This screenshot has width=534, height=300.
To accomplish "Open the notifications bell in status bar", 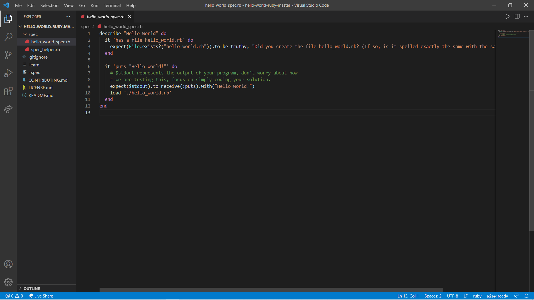I will coord(526,296).
